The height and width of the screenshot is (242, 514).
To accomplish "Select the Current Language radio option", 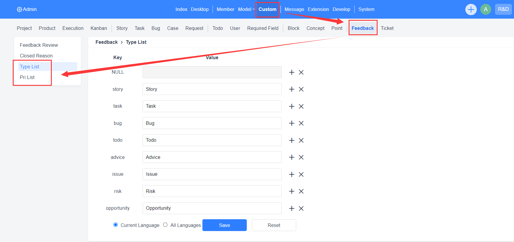I will click(116, 225).
